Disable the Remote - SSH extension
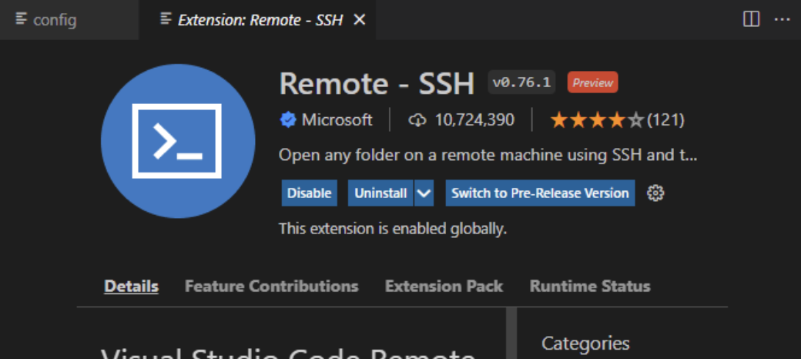Screen dimensions: 801x359 pyautogui.click(x=309, y=193)
